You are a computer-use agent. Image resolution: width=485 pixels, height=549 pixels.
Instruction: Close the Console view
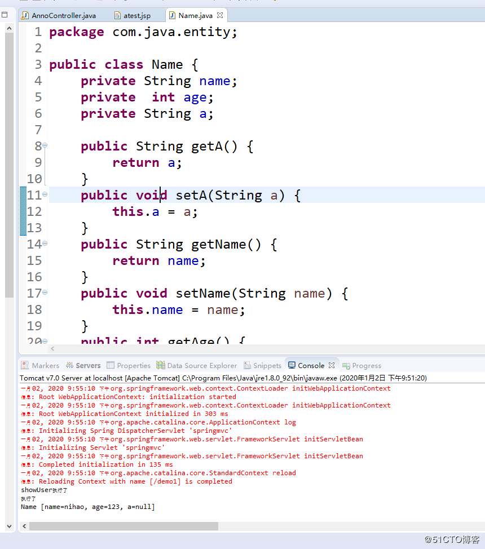pyautogui.click(x=332, y=365)
